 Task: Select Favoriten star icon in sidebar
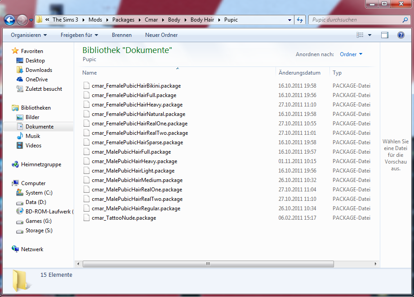pyautogui.click(x=15, y=51)
